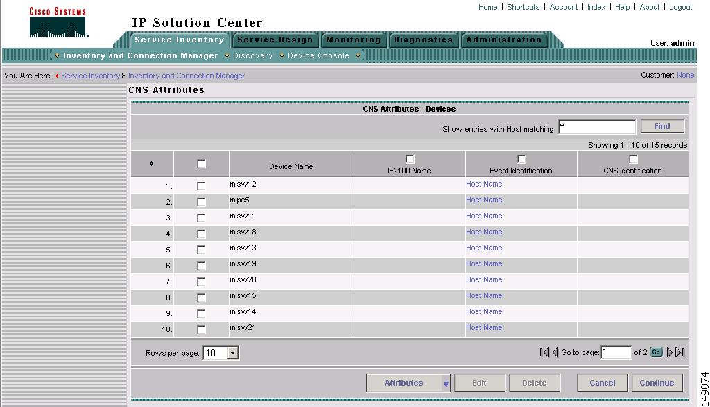
Task: Select the checkbox for device mlsw12
Action: [201, 186]
